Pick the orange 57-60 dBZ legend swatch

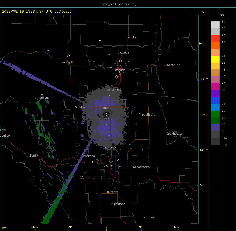[215, 45]
